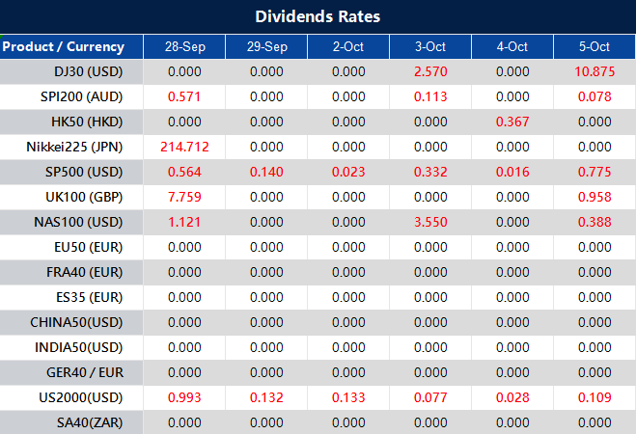Click the GER40 / EUR row label
The image size is (636, 434).
83,372
